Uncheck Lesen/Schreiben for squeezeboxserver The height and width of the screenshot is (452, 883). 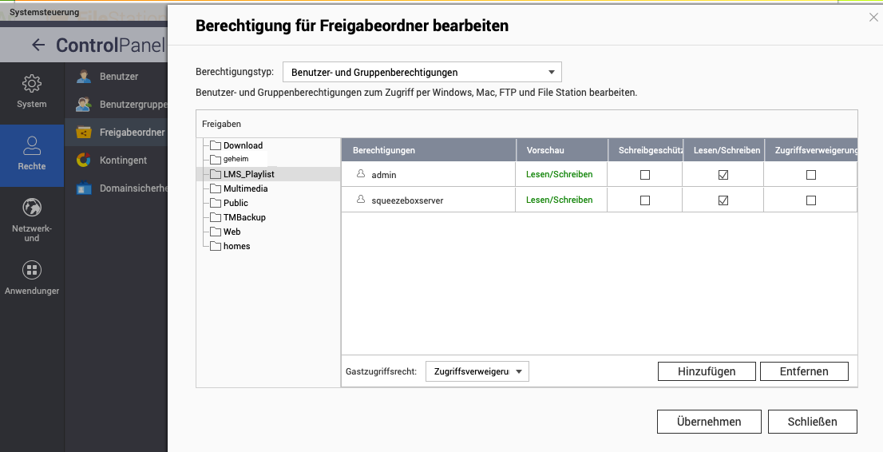pos(723,200)
